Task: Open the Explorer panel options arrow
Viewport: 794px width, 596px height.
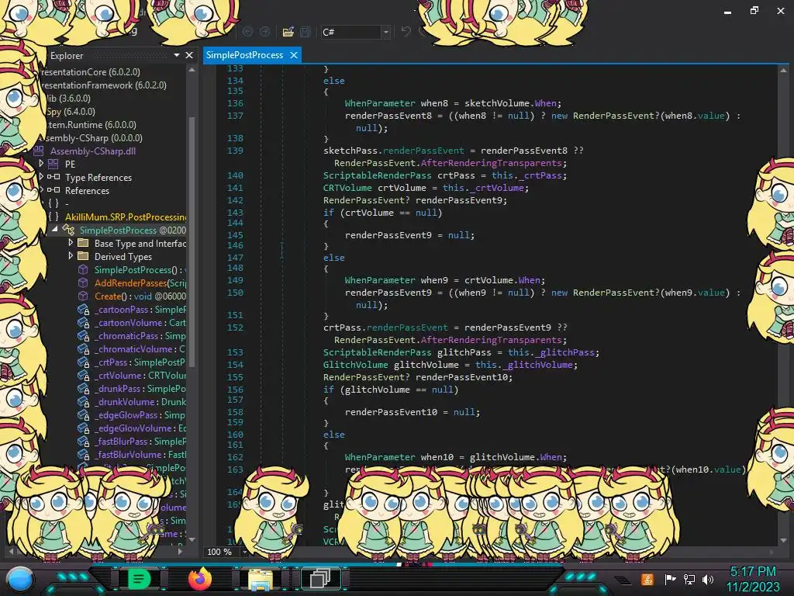Action: click(x=177, y=55)
